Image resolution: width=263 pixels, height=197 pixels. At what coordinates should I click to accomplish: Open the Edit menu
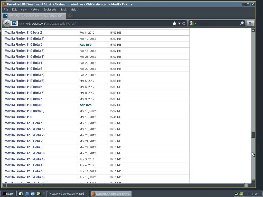coord(14,9)
